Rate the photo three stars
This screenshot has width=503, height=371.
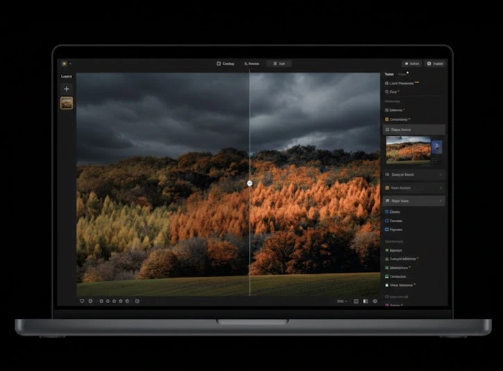[x=114, y=301]
